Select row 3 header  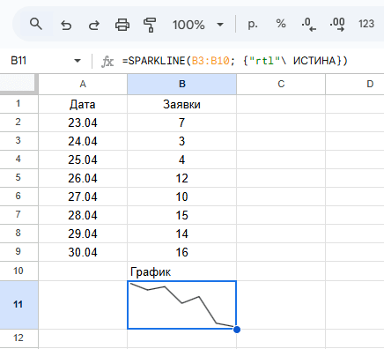pos(18,141)
